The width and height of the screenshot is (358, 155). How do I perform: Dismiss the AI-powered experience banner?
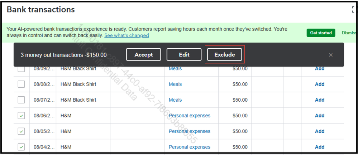(x=349, y=33)
